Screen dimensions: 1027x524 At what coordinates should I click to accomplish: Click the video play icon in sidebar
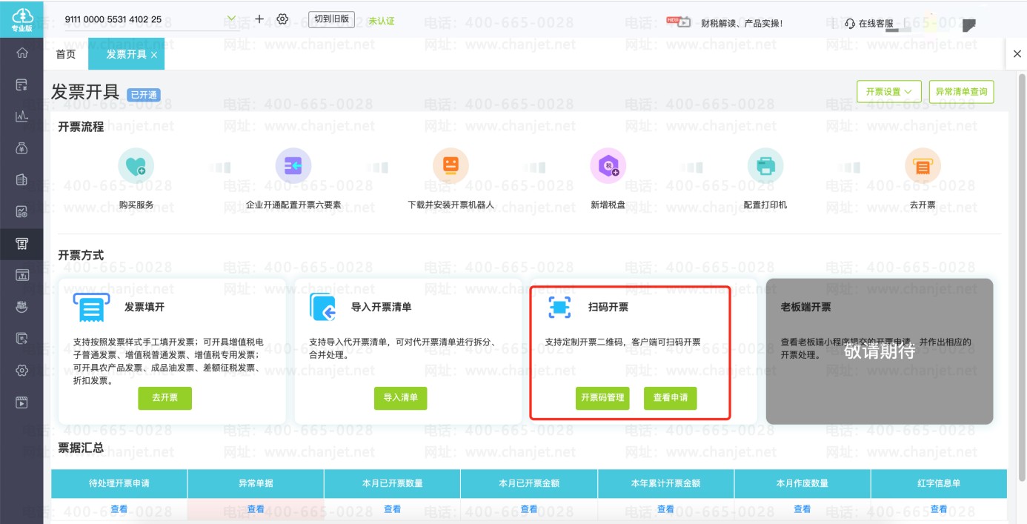21,403
